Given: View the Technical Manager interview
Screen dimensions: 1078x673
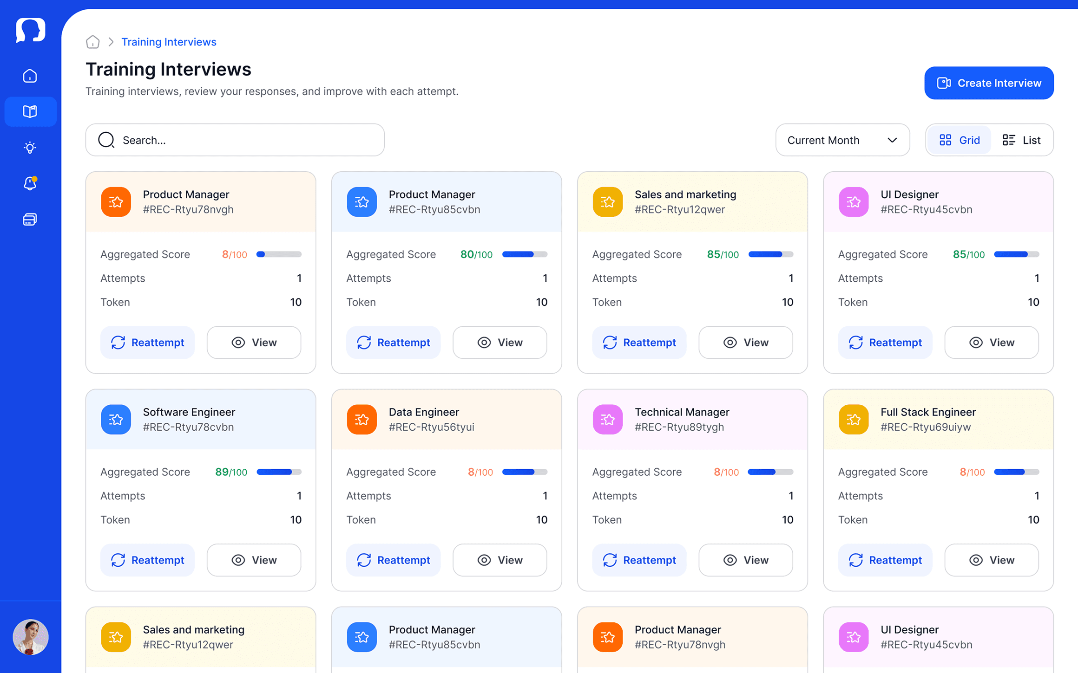Looking at the screenshot, I should point(746,560).
